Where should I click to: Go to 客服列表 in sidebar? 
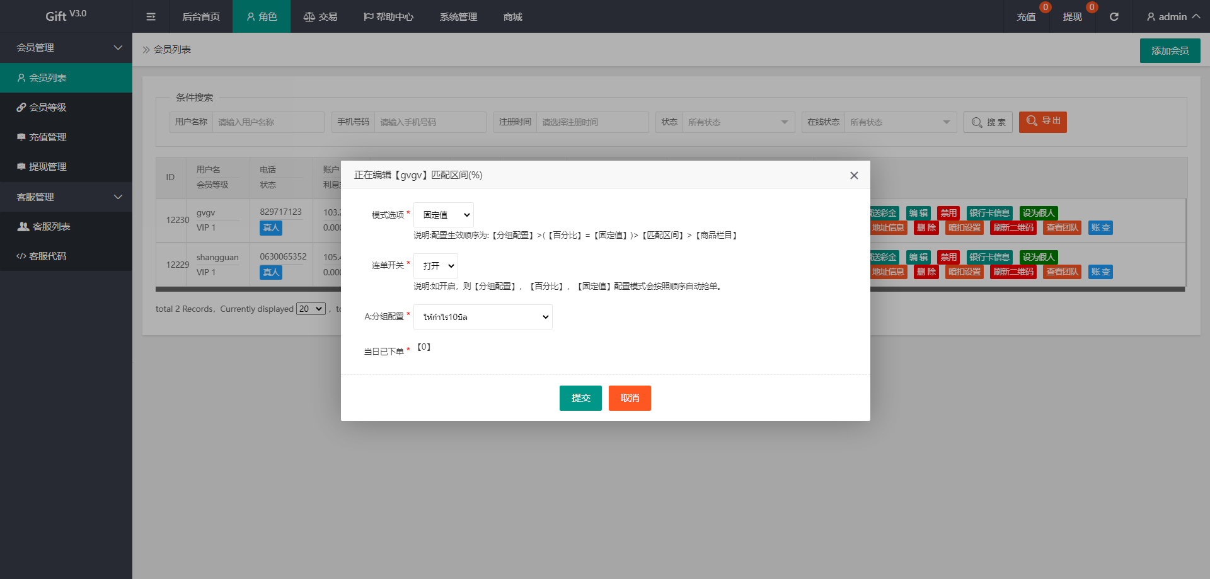click(50, 227)
